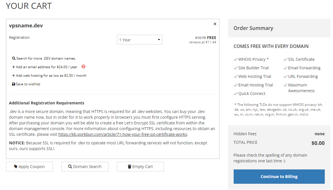This screenshot has height=190, width=333.
Task: Open the registration 1 Year dropdown
Action: point(139,40)
